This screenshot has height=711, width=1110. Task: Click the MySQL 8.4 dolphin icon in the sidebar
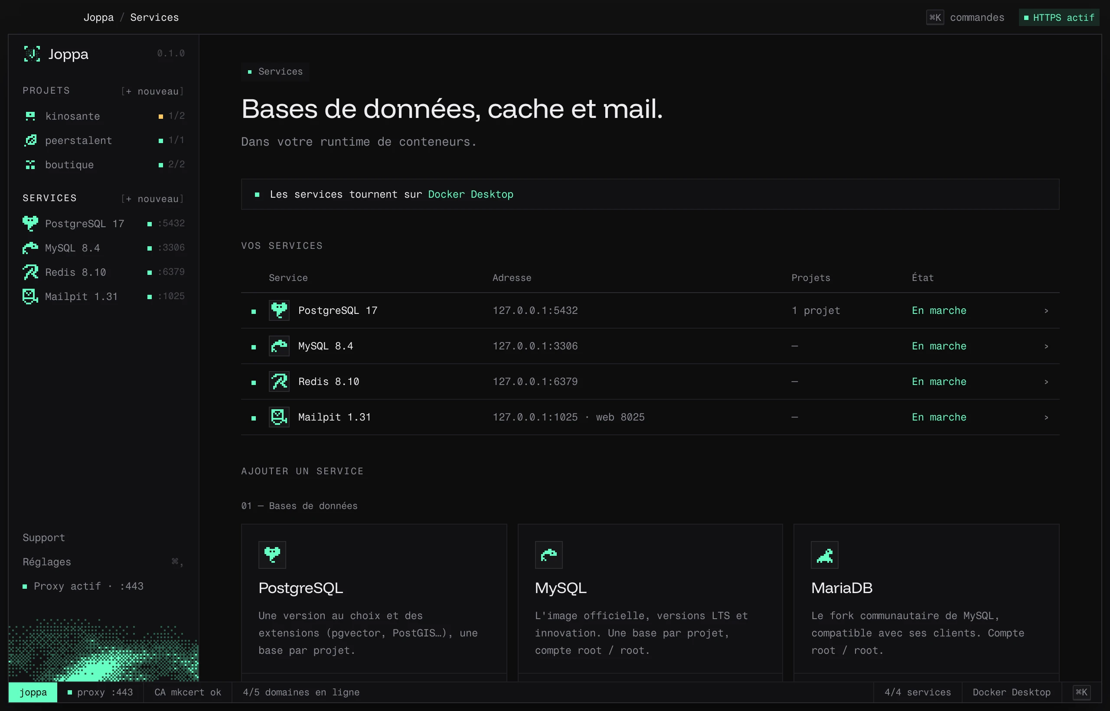pyautogui.click(x=30, y=248)
